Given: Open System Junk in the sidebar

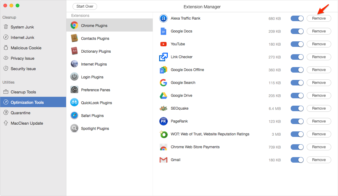Looking at the screenshot, I should [x=33, y=27].
